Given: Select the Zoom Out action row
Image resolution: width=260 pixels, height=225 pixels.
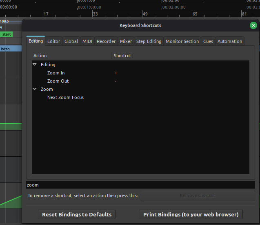Looking at the screenshot, I should [140, 81].
